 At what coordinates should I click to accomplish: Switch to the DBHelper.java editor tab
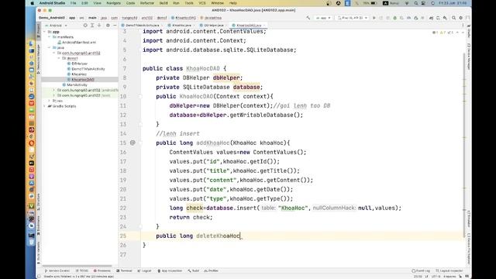click(x=214, y=26)
